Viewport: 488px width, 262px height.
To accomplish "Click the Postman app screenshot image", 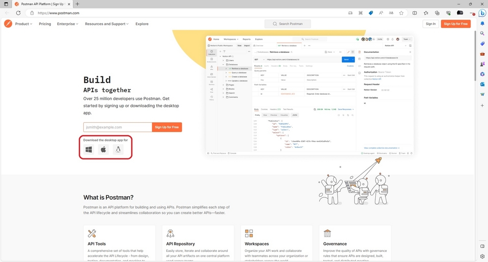I will click(x=310, y=95).
